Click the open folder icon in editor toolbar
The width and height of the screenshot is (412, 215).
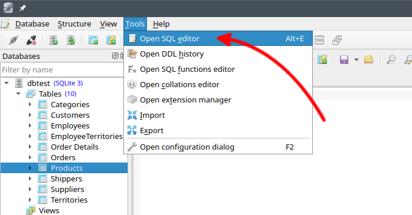[x=369, y=59]
